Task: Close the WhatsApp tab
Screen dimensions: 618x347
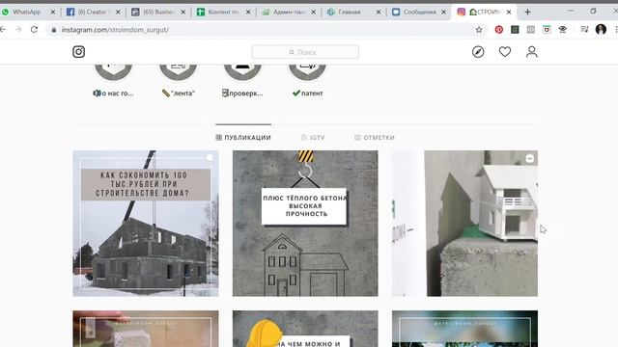Action: (53, 13)
